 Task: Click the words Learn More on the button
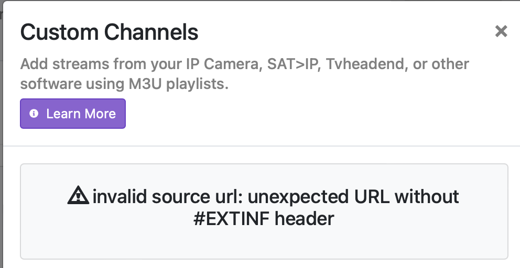click(x=81, y=114)
